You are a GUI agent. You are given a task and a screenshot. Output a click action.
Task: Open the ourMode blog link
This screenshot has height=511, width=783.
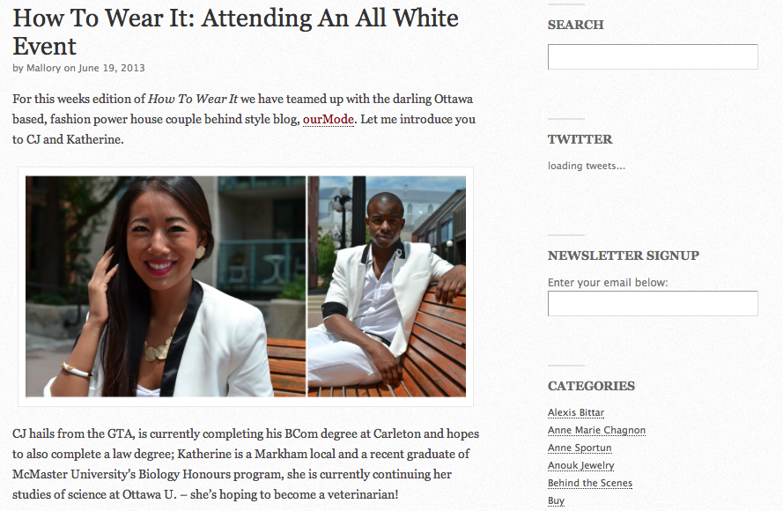328,120
